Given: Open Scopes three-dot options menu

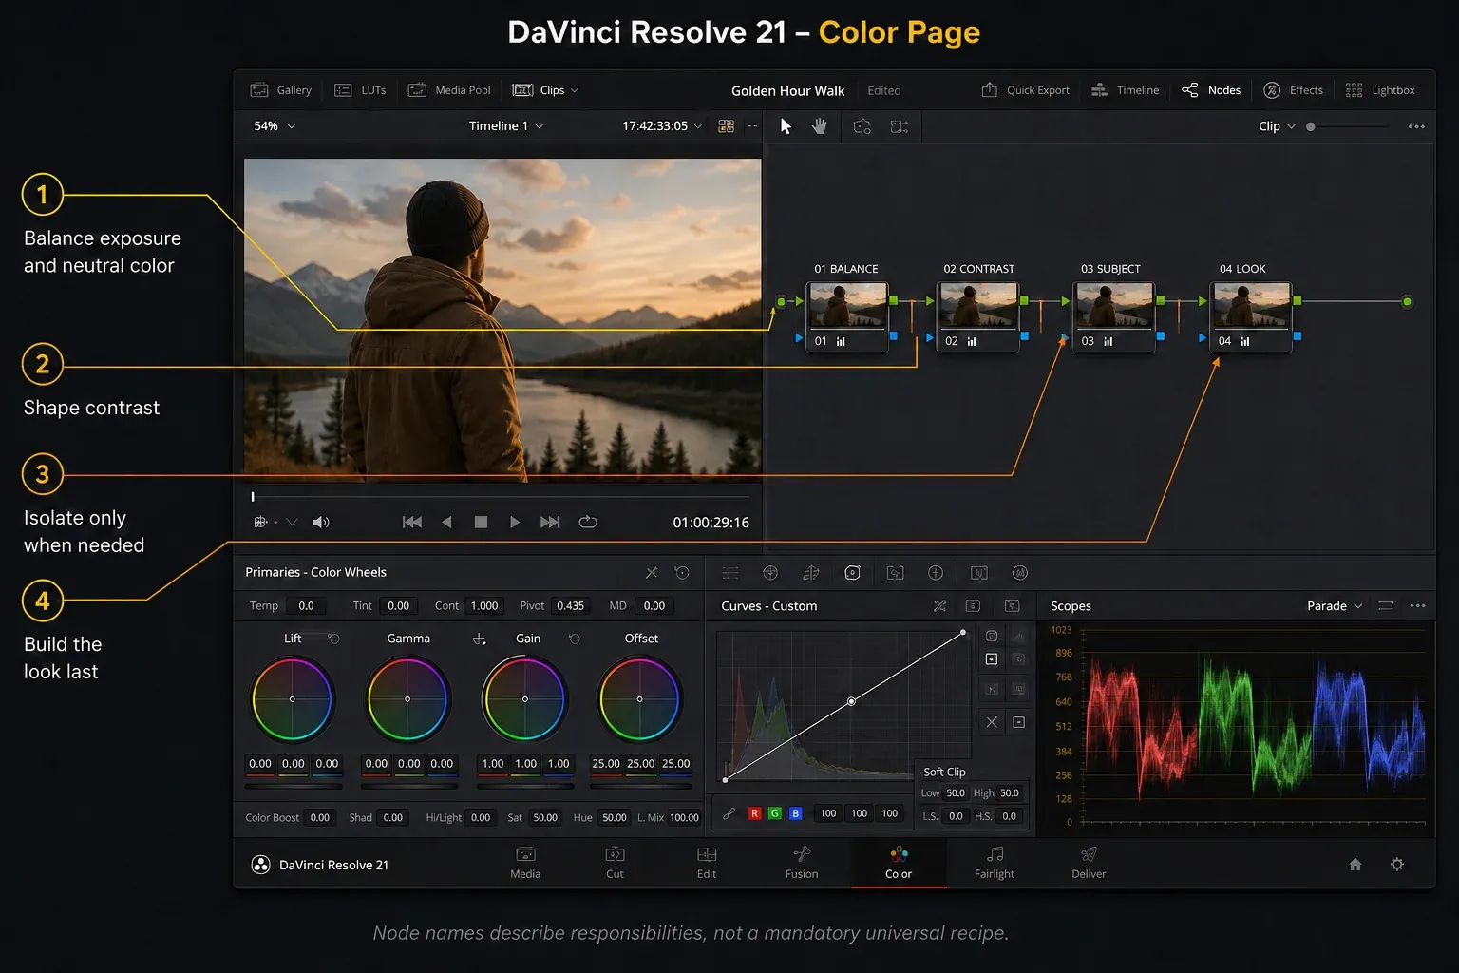Looking at the screenshot, I should click(1417, 606).
